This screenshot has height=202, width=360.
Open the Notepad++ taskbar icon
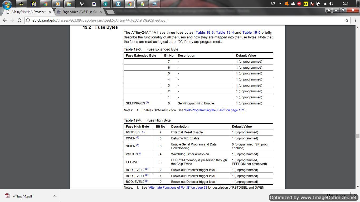click(143, 4)
